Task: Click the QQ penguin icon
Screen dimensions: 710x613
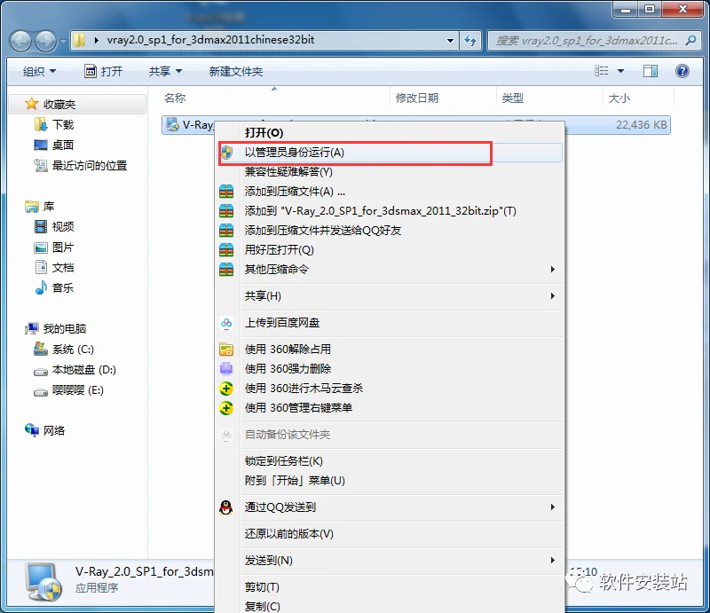Action: click(x=226, y=507)
